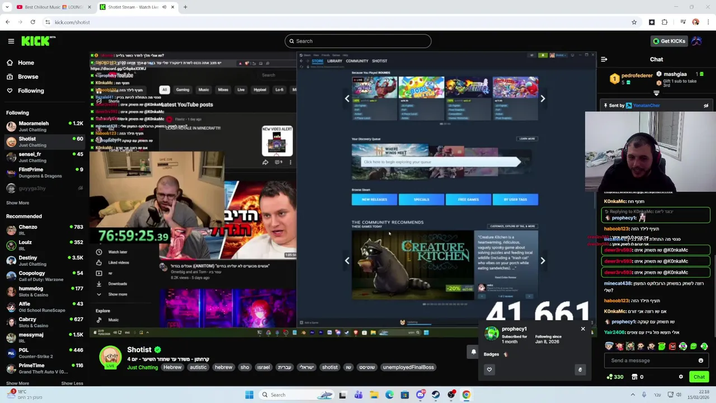Open recommended channel Cabrzy

coord(44,322)
